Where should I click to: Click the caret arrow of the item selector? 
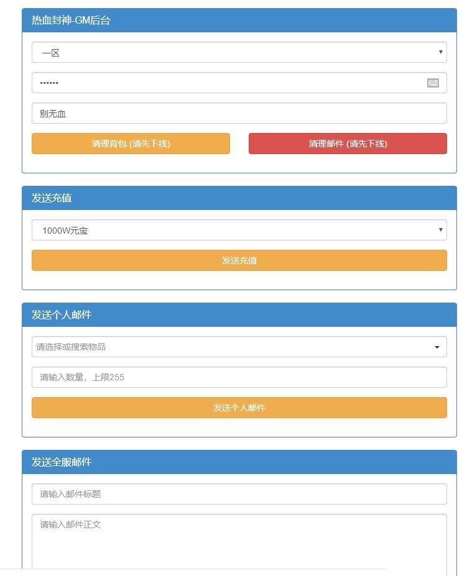437,347
